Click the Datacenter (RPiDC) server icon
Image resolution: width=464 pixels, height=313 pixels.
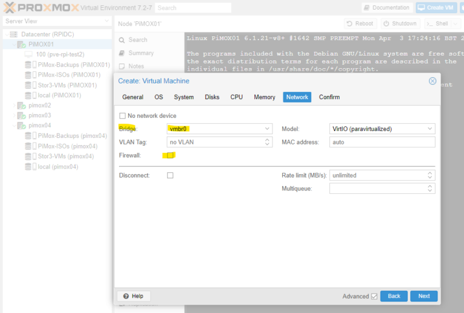(x=14, y=34)
